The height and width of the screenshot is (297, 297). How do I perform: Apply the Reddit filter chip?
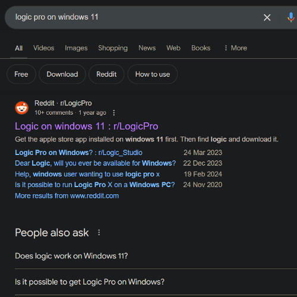(x=106, y=74)
